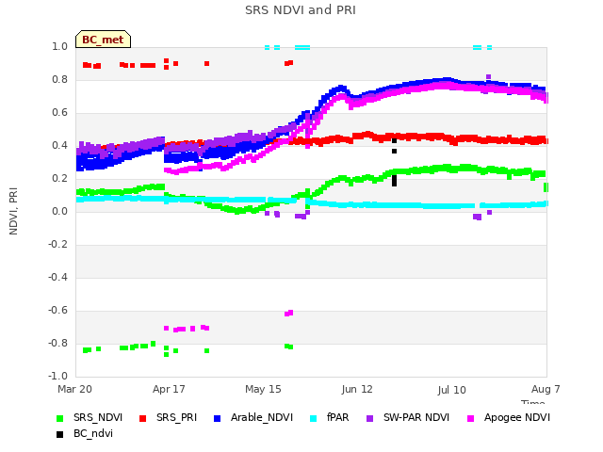Click the black BC_ndvi legend swatch
This screenshot has height=452, width=603.
[x=59, y=434]
